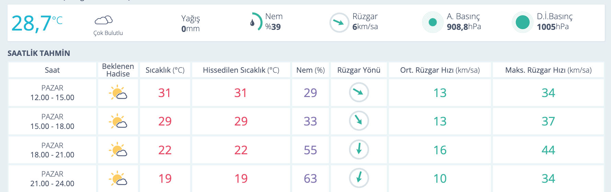
Task: Click the humidity droplet gauge icon
Action: pyautogui.click(x=255, y=22)
